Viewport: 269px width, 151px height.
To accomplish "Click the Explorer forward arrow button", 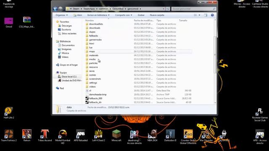I will (60, 9).
